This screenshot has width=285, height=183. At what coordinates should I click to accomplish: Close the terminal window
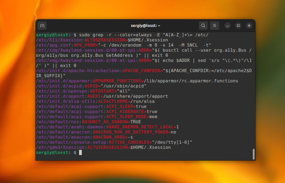coord(249,26)
